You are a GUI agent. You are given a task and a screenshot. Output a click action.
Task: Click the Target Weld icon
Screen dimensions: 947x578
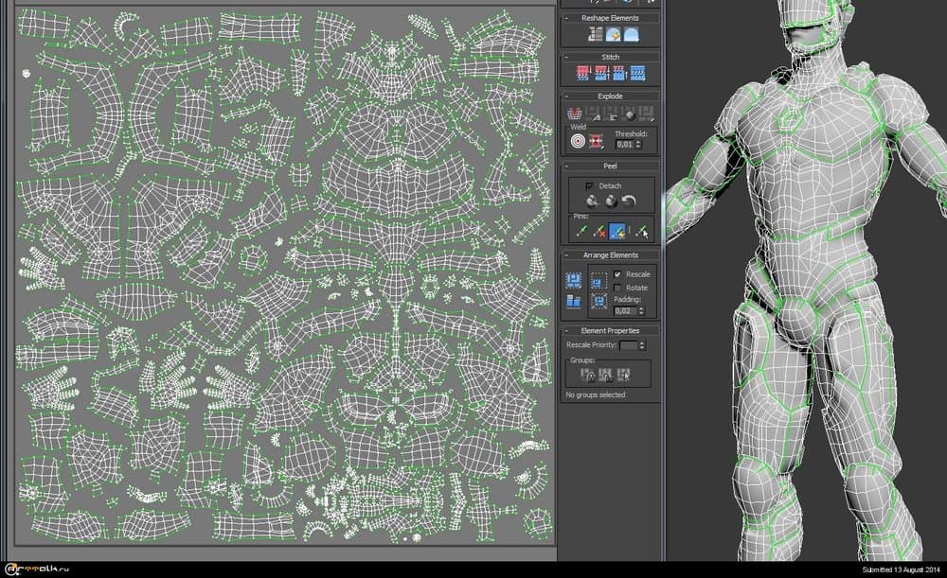coord(577,141)
